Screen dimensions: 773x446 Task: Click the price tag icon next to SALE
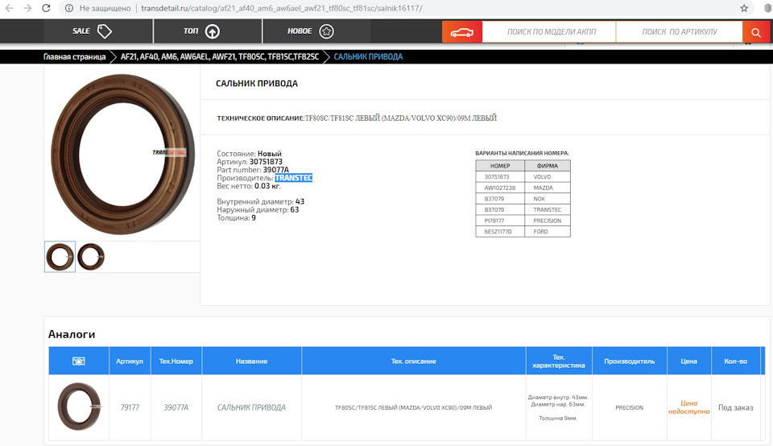(x=105, y=31)
